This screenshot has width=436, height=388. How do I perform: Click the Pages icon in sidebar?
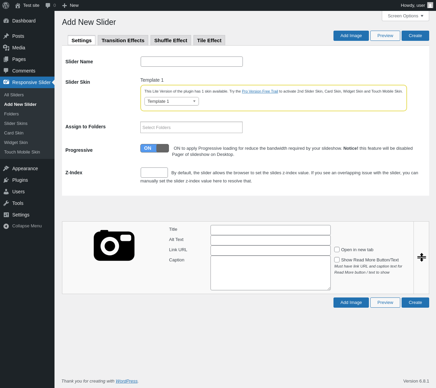click(6, 59)
